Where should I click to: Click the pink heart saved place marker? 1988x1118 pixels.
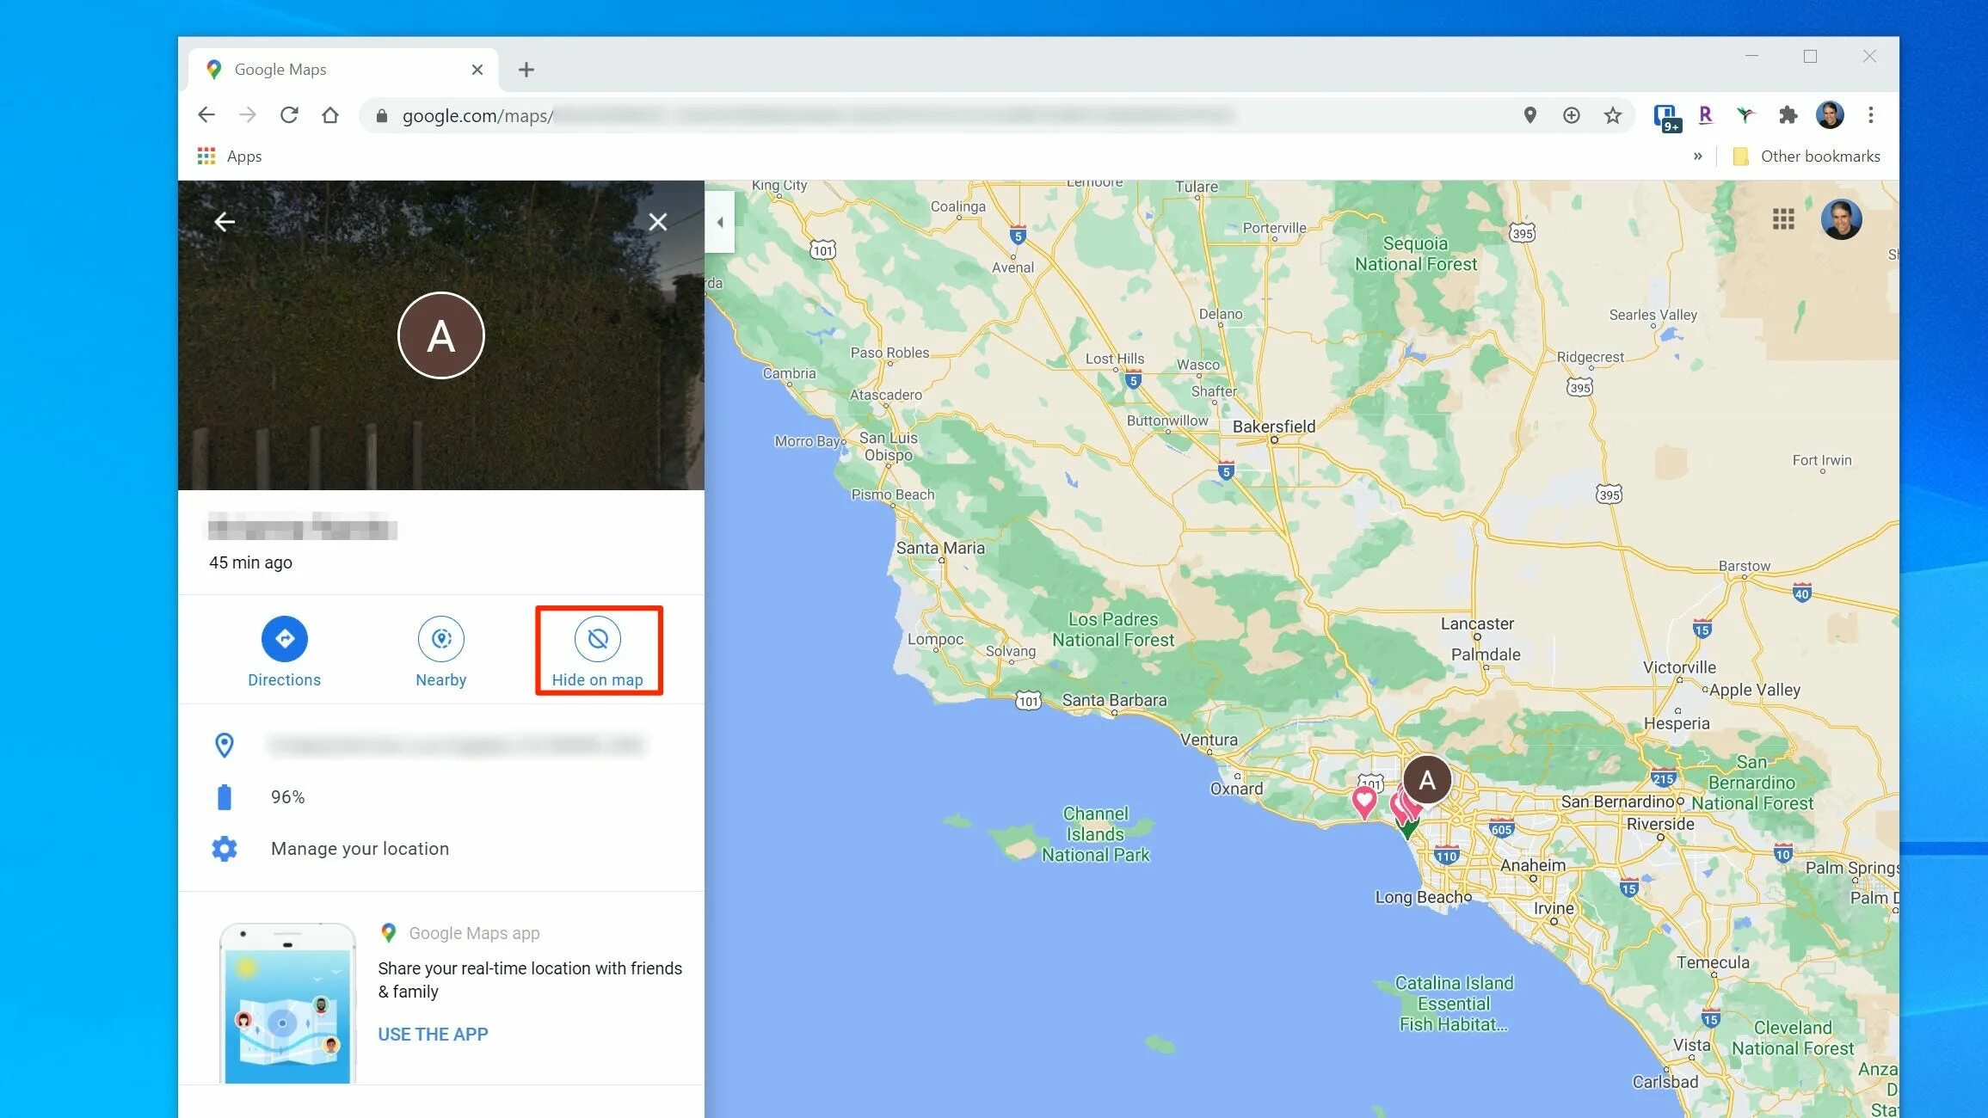click(x=1363, y=800)
